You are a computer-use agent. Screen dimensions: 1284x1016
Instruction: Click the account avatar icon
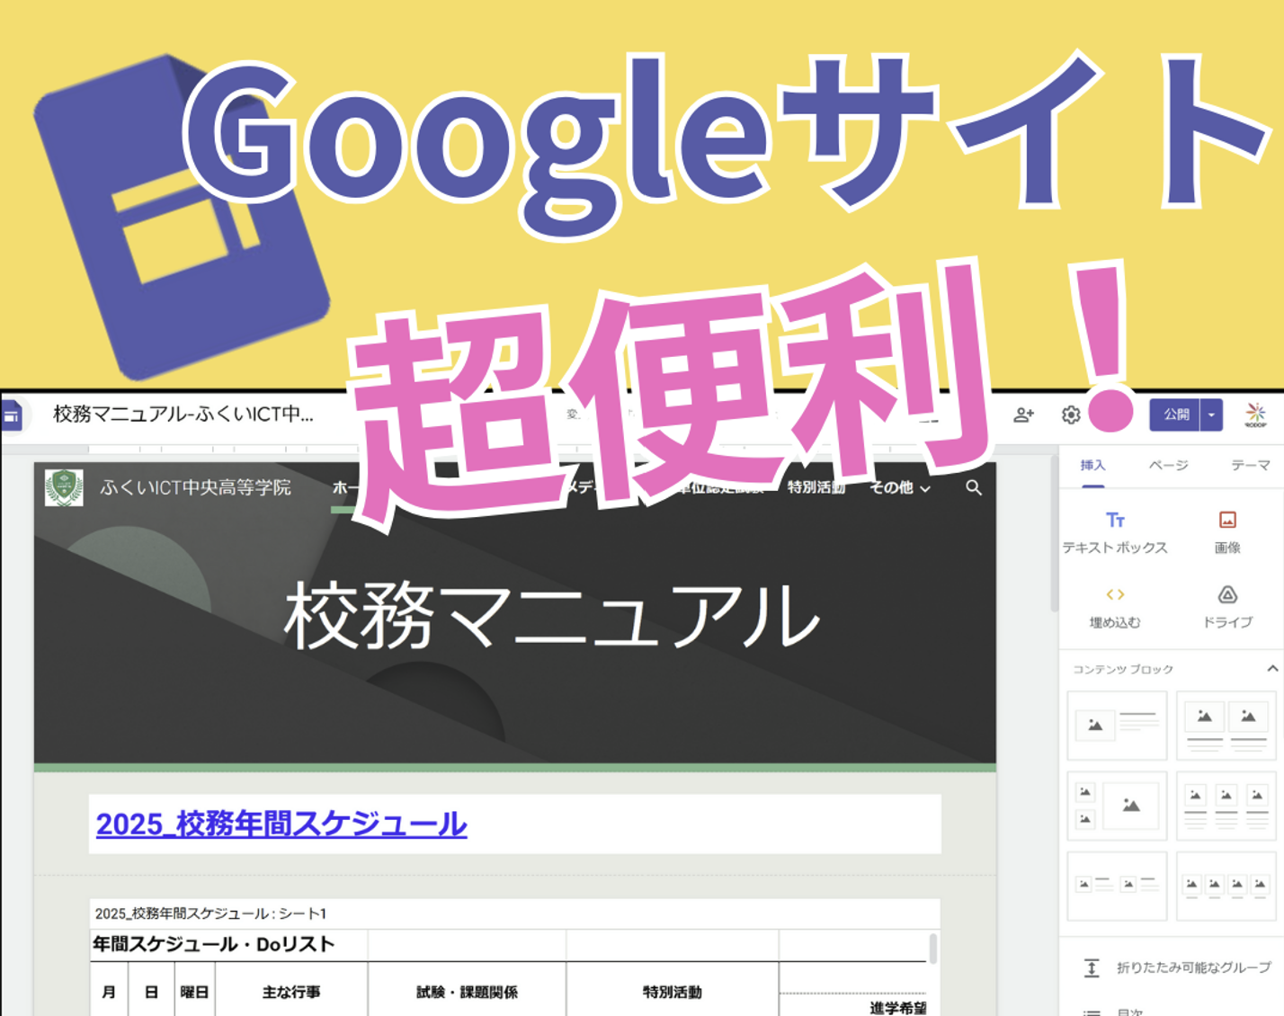point(1255,414)
